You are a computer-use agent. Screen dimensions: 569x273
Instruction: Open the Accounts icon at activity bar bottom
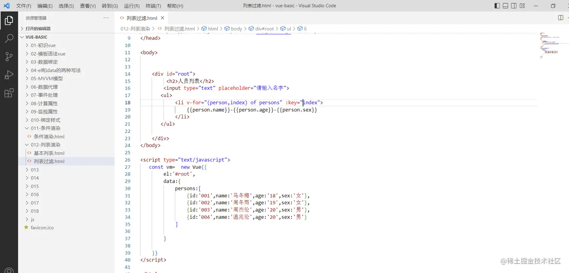(x=9, y=270)
